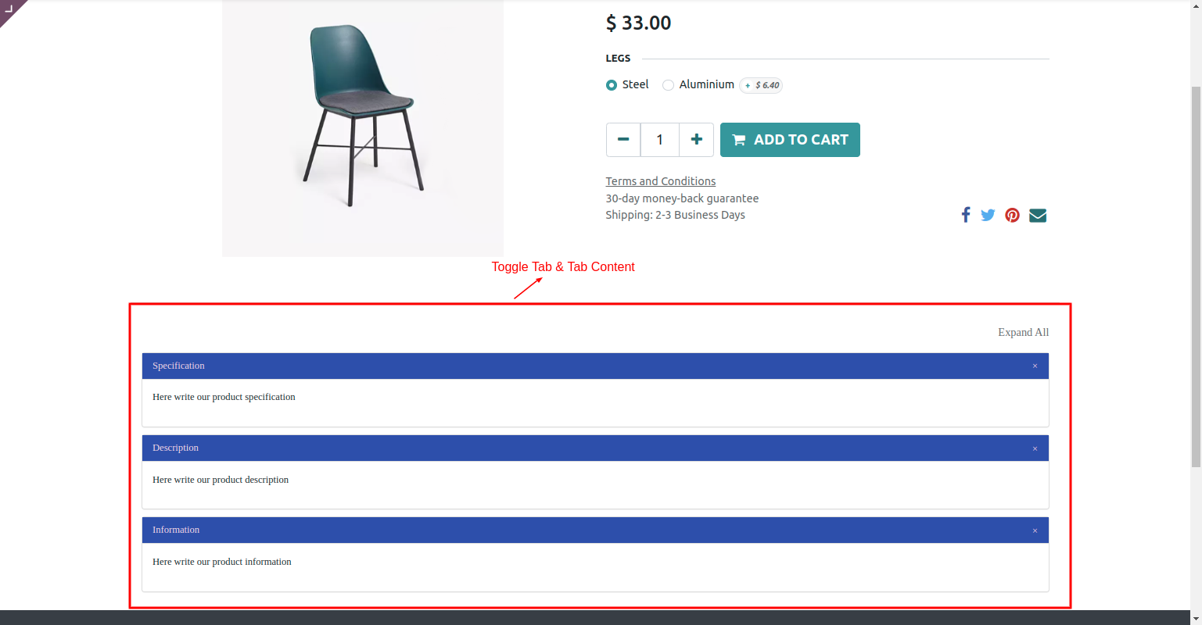The width and height of the screenshot is (1202, 625).
Task: Open the Terms and Conditions link
Action: 661,181
